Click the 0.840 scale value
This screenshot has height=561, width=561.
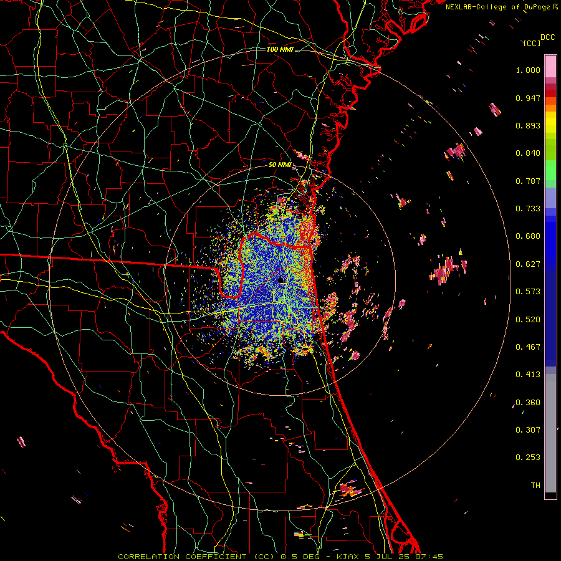click(x=528, y=153)
